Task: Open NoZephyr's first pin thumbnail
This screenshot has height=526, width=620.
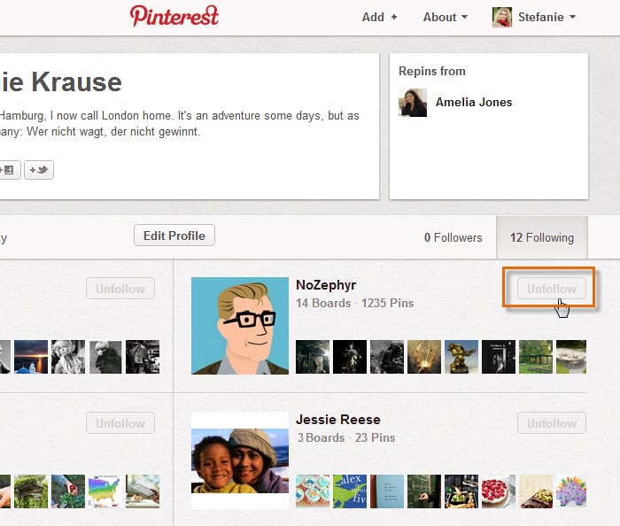Action: point(313,357)
